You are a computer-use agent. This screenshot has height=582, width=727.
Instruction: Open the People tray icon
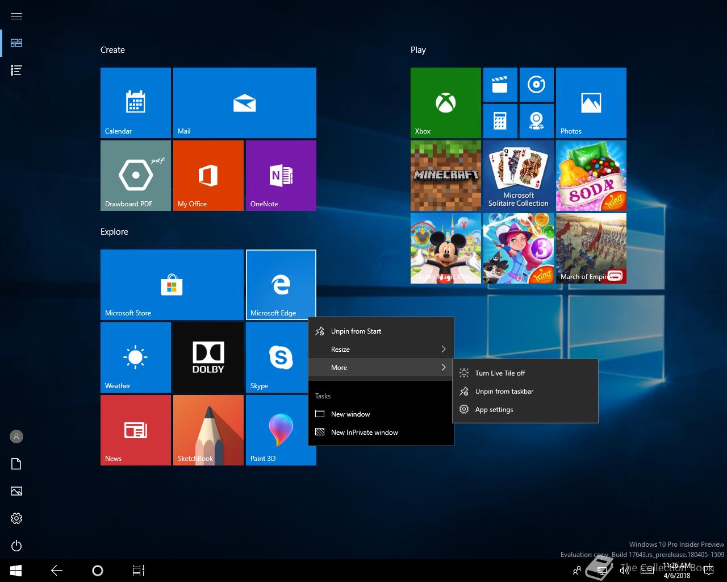(577, 571)
